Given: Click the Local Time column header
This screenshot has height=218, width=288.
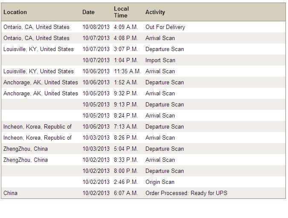Looking at the screenshot, I should [121, 12].
